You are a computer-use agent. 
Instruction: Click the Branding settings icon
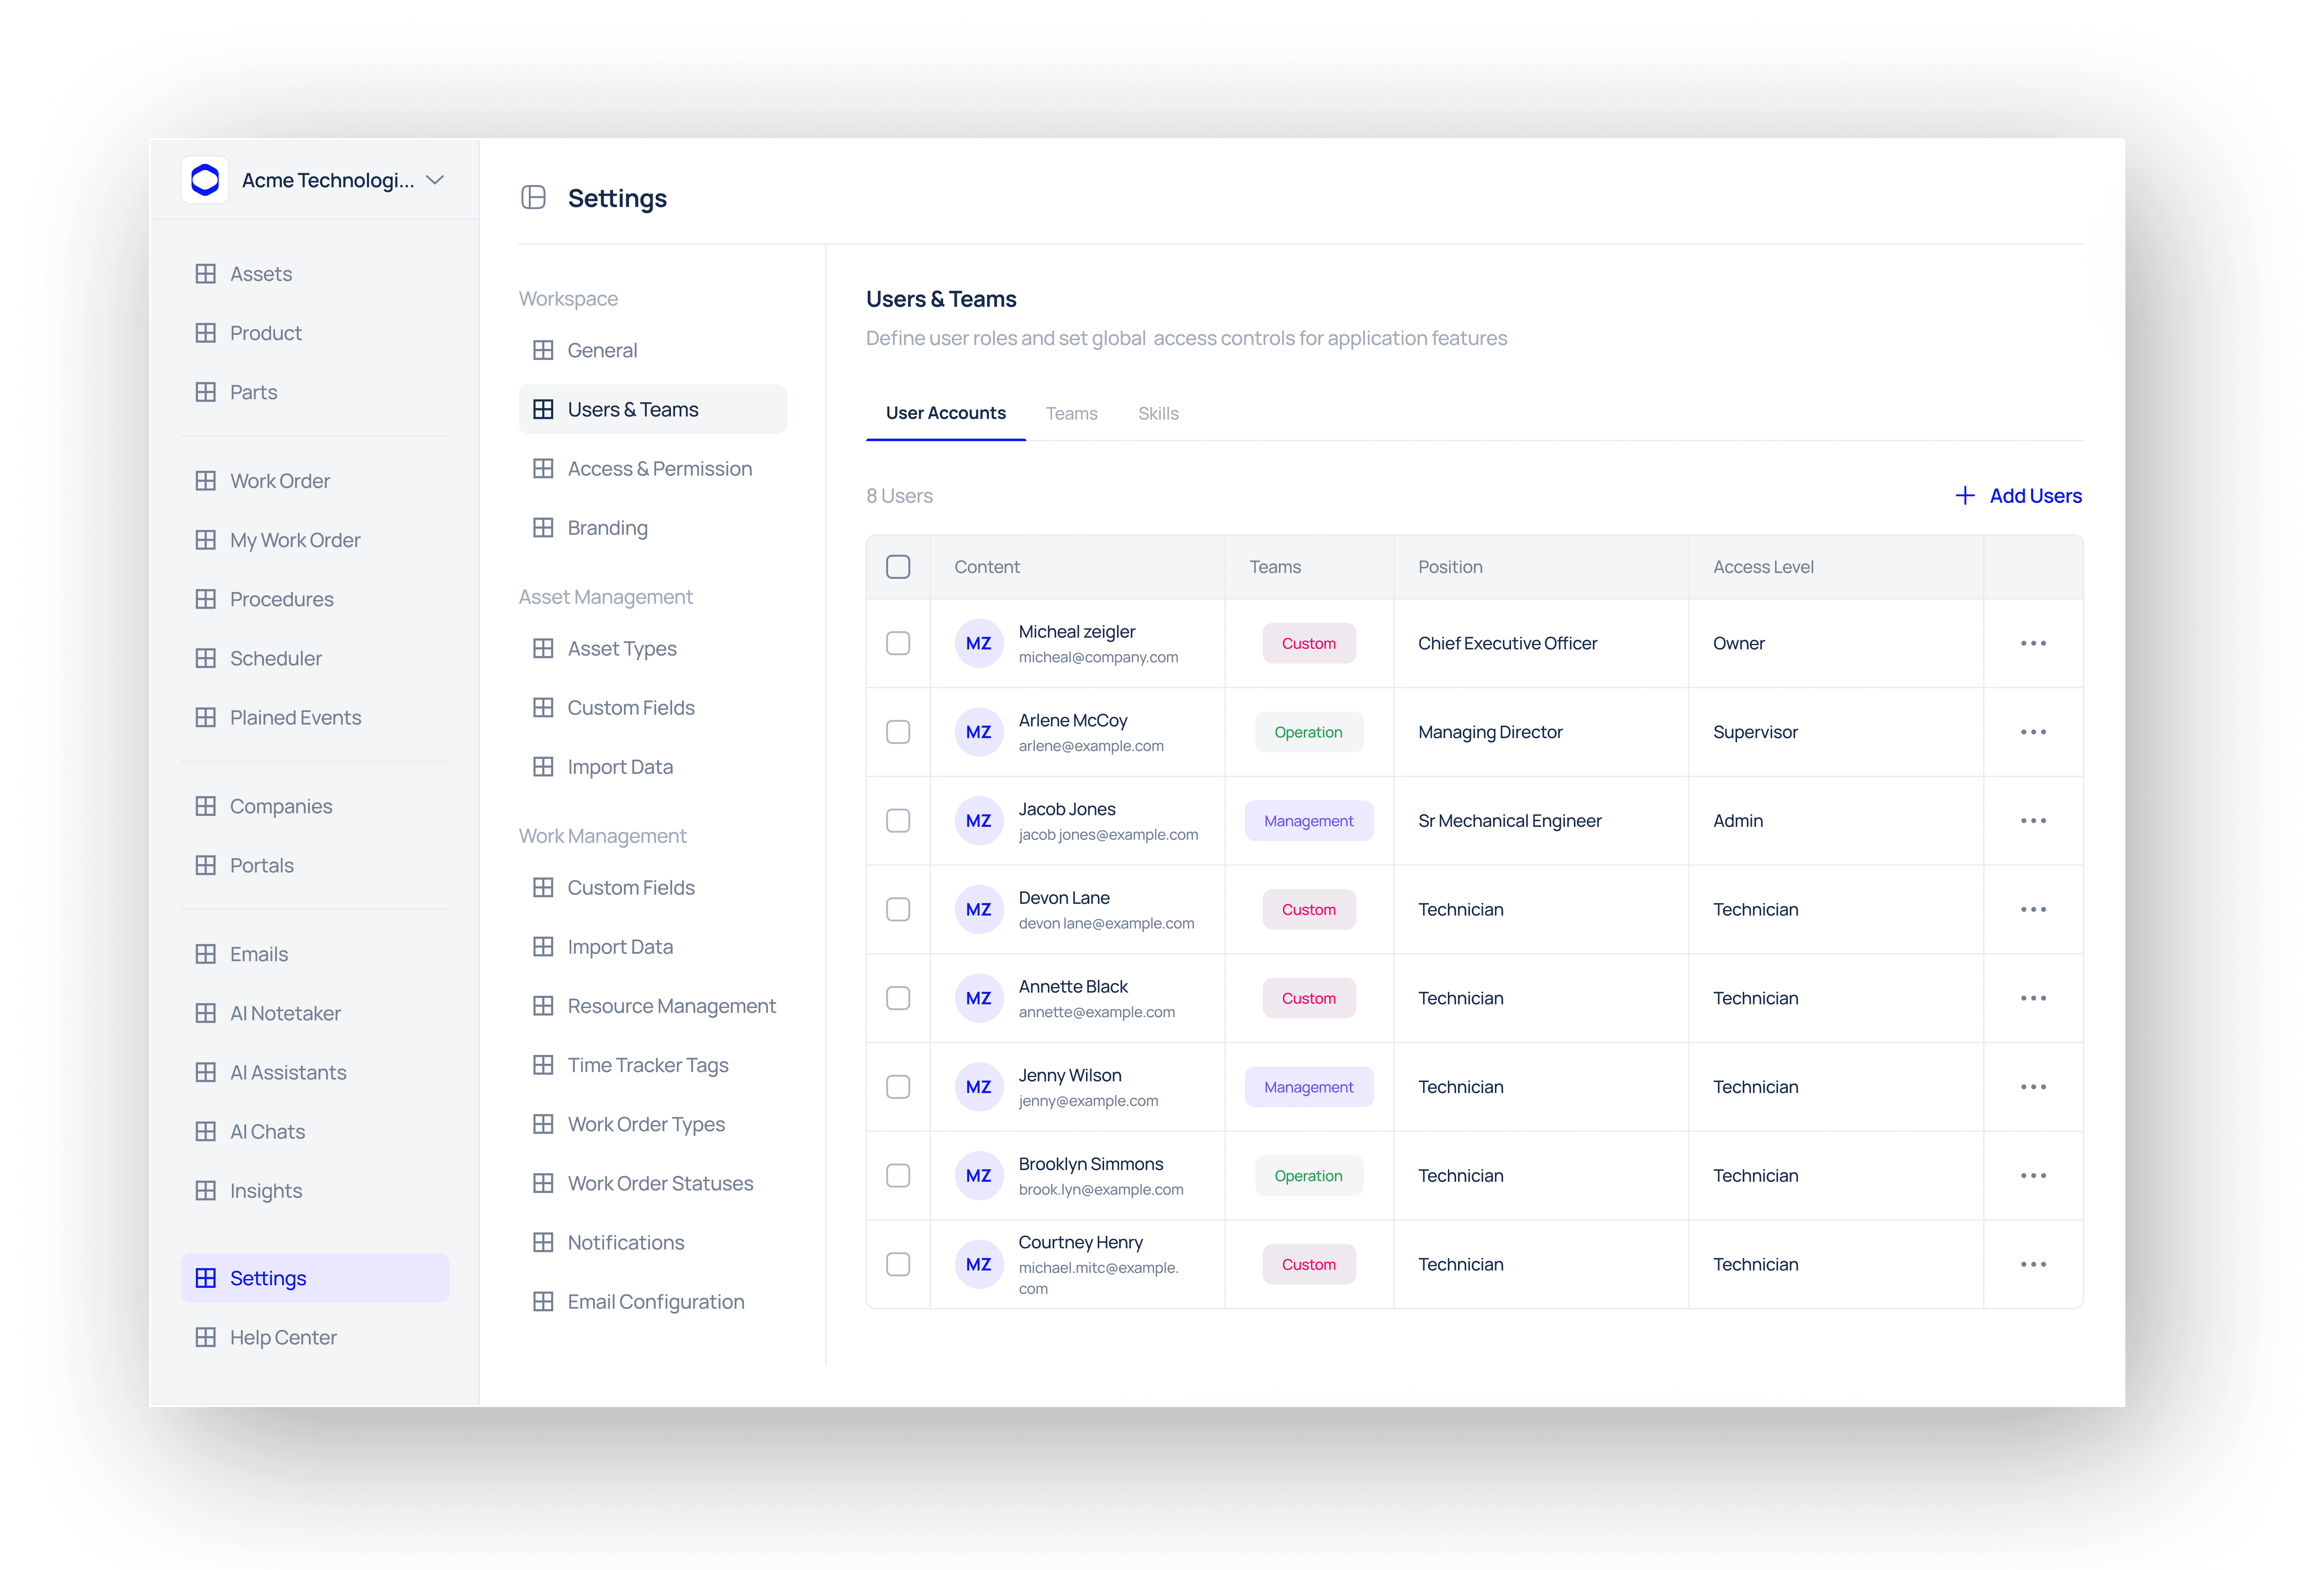tap(543, 528)
